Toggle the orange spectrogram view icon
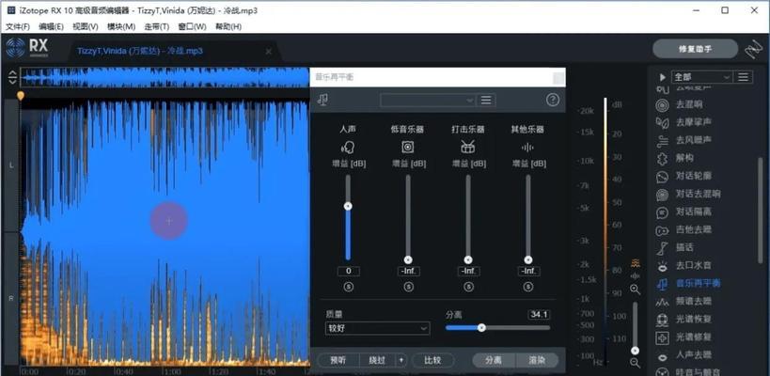The width and height of the screenshot is (770, 376). pos(636,263)
